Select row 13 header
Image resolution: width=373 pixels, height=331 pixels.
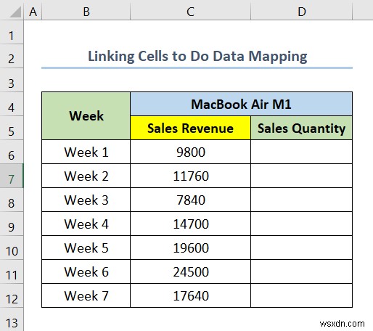tap(12, 320)
